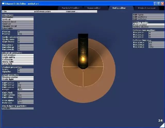Select the Entity editor tab
This screenshot has height=128, width=165.
pos(119,8)
